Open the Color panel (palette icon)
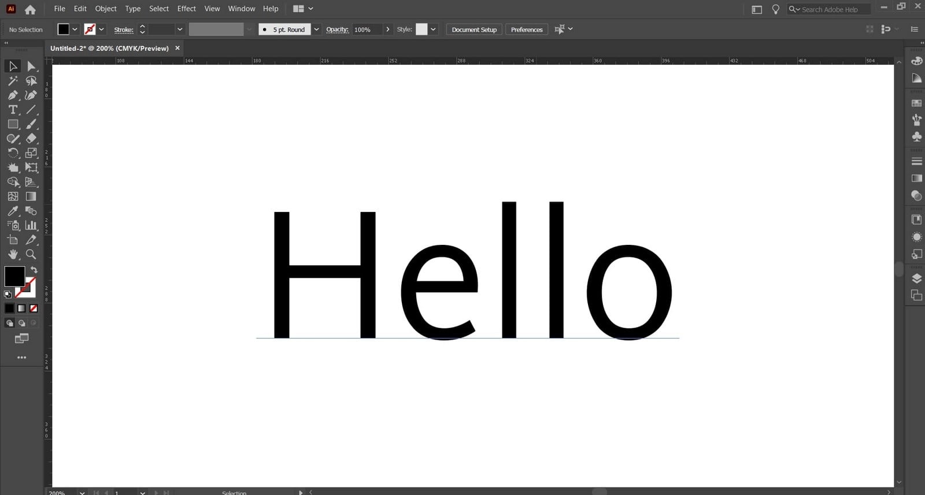This screenshot has height=495, width=925. point(916,61)
